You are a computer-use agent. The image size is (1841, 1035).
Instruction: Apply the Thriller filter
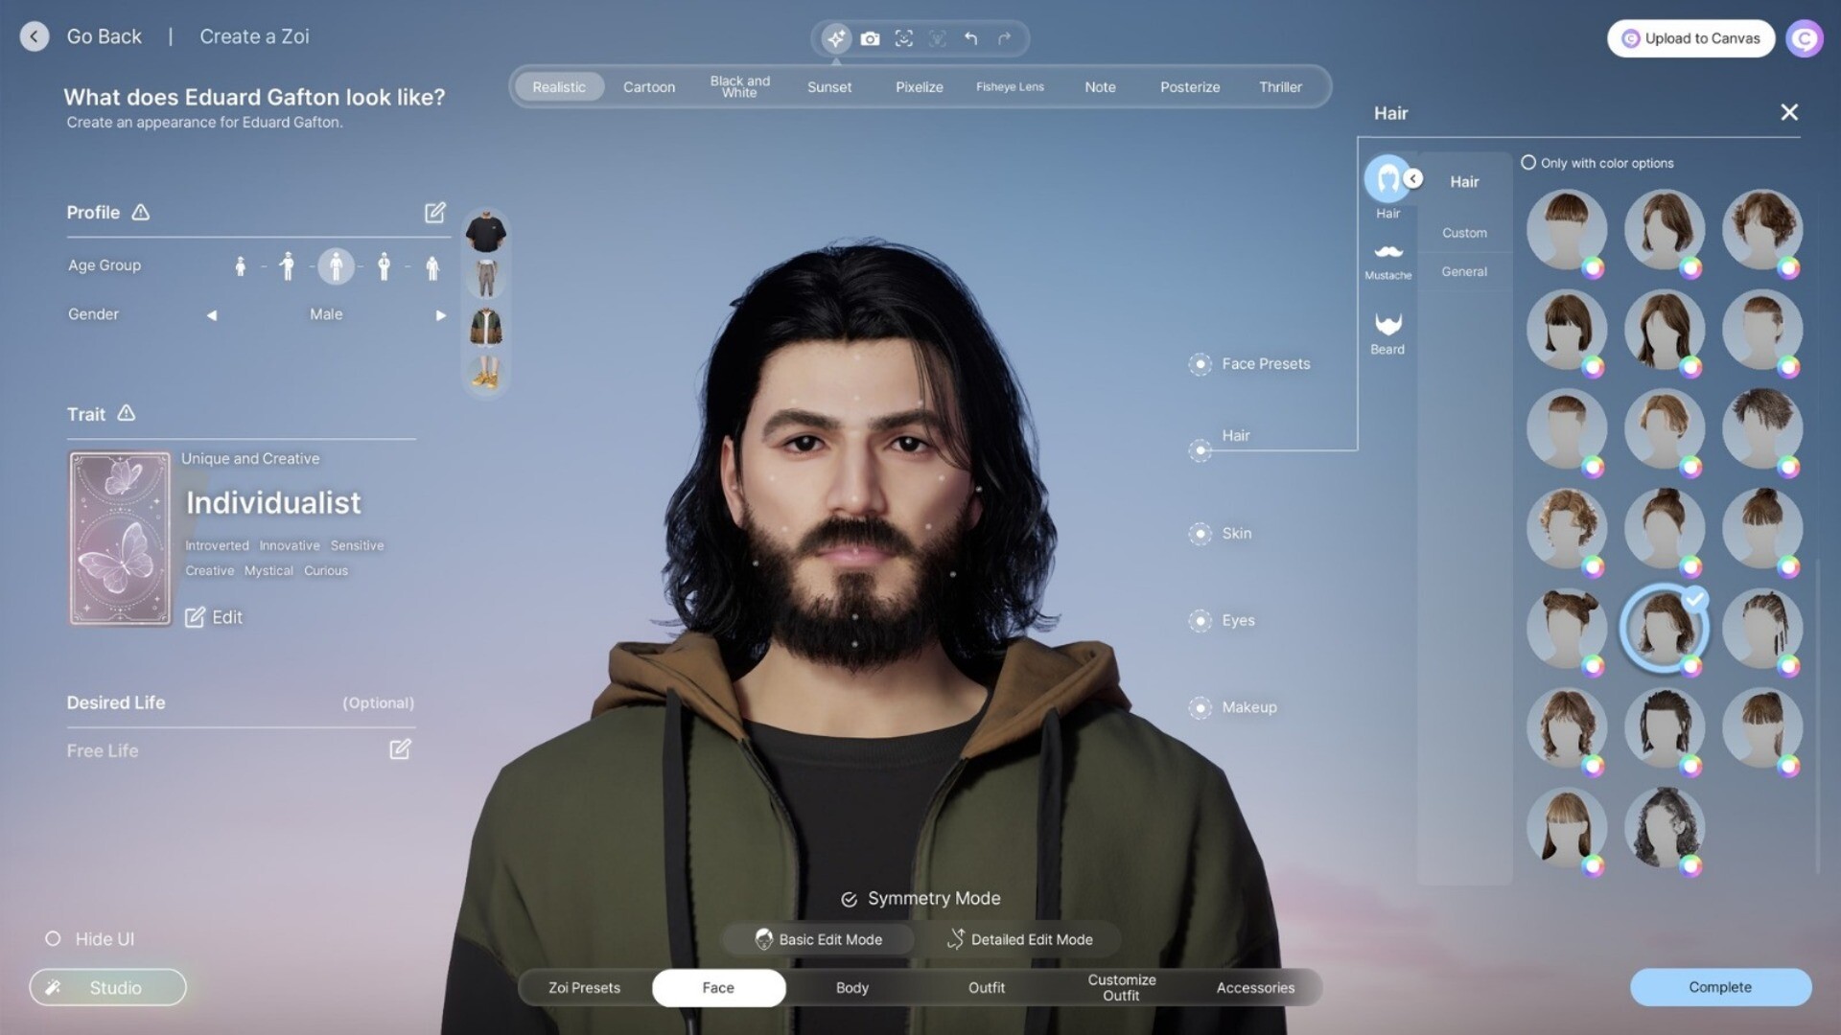point(1280,86)
